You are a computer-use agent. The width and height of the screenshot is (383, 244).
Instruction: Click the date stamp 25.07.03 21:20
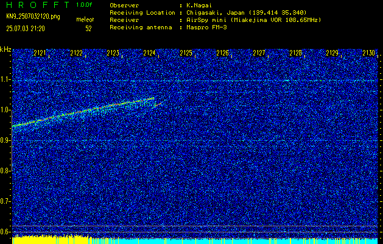point(26,29)
